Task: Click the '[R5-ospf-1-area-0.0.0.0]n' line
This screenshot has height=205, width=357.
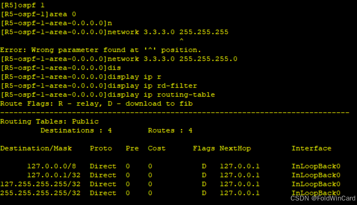Action: point(56,23)
